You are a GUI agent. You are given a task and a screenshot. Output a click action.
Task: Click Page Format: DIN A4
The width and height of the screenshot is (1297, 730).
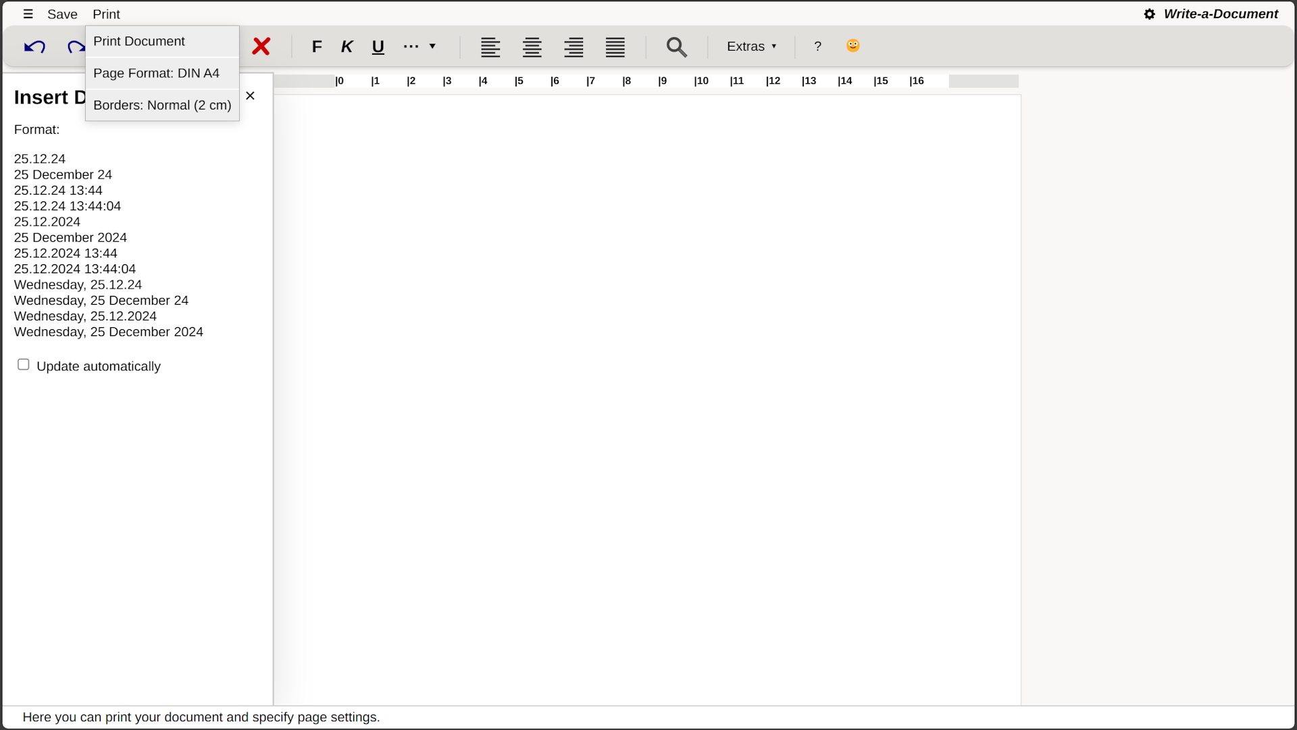coord(156,73)
